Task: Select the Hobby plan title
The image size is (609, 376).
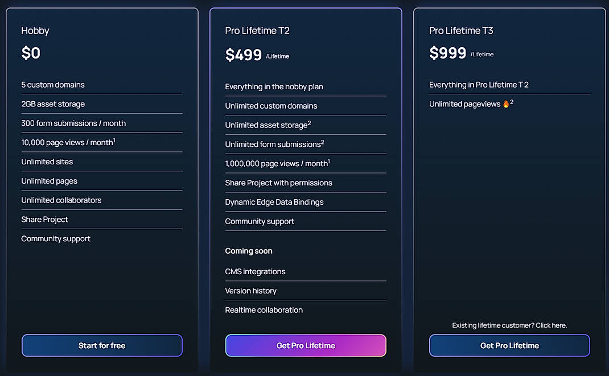Action: 35,31
